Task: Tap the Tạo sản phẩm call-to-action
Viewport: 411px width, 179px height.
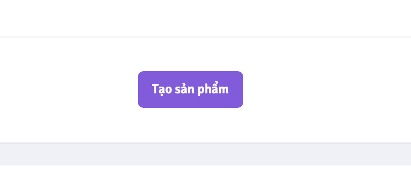Action: coord(191,89)
